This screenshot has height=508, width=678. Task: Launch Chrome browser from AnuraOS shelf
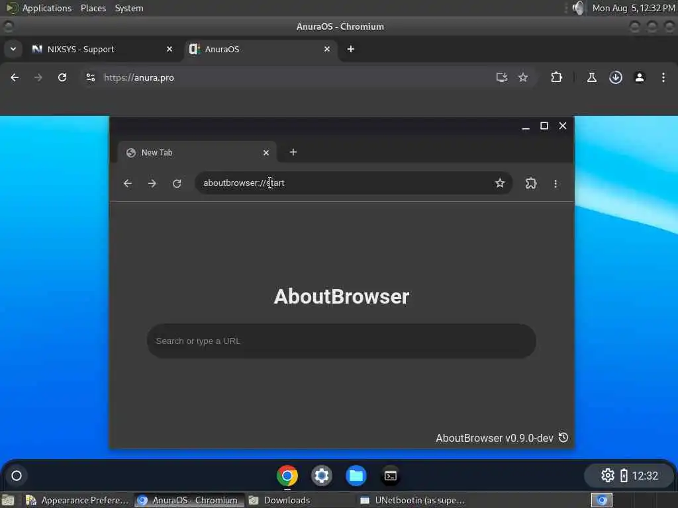click(x=287, y=476)
